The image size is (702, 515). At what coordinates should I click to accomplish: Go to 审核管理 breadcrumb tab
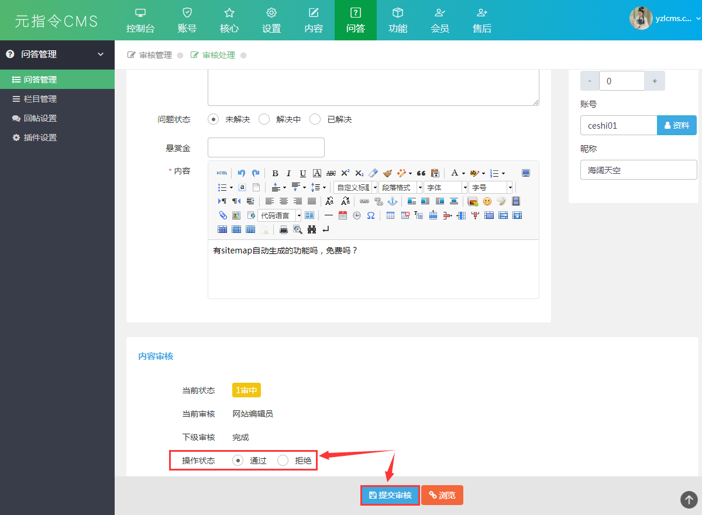pos(150,55)
